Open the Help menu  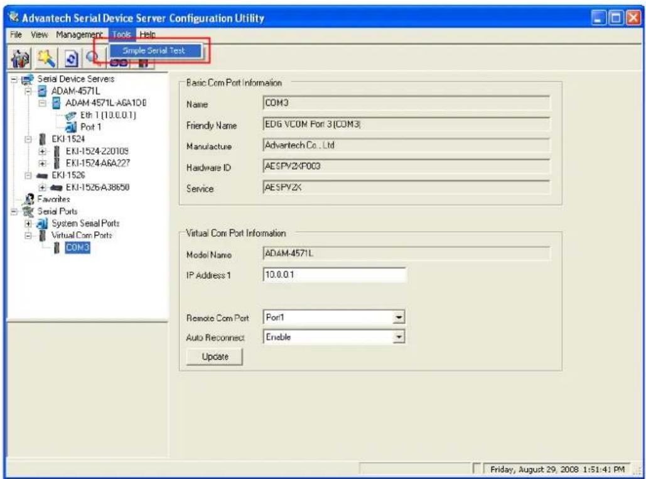click(x=147, y=35)
